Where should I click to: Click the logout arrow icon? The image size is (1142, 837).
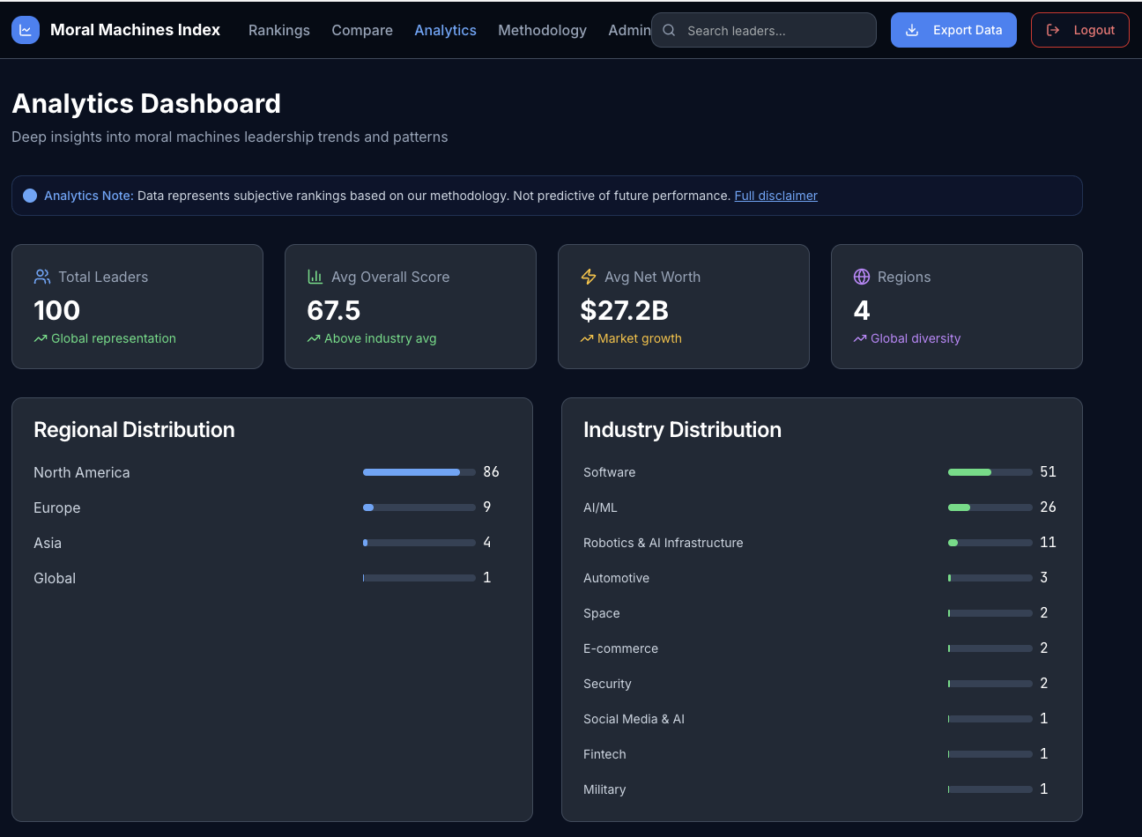tap(1052, 30)
